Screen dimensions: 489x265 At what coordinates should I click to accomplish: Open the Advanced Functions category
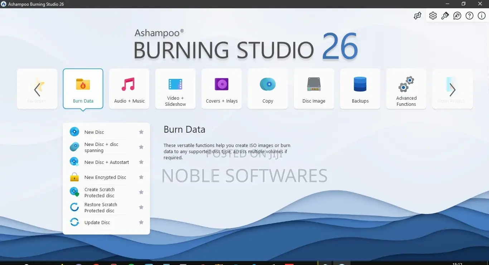pos(406,89)
